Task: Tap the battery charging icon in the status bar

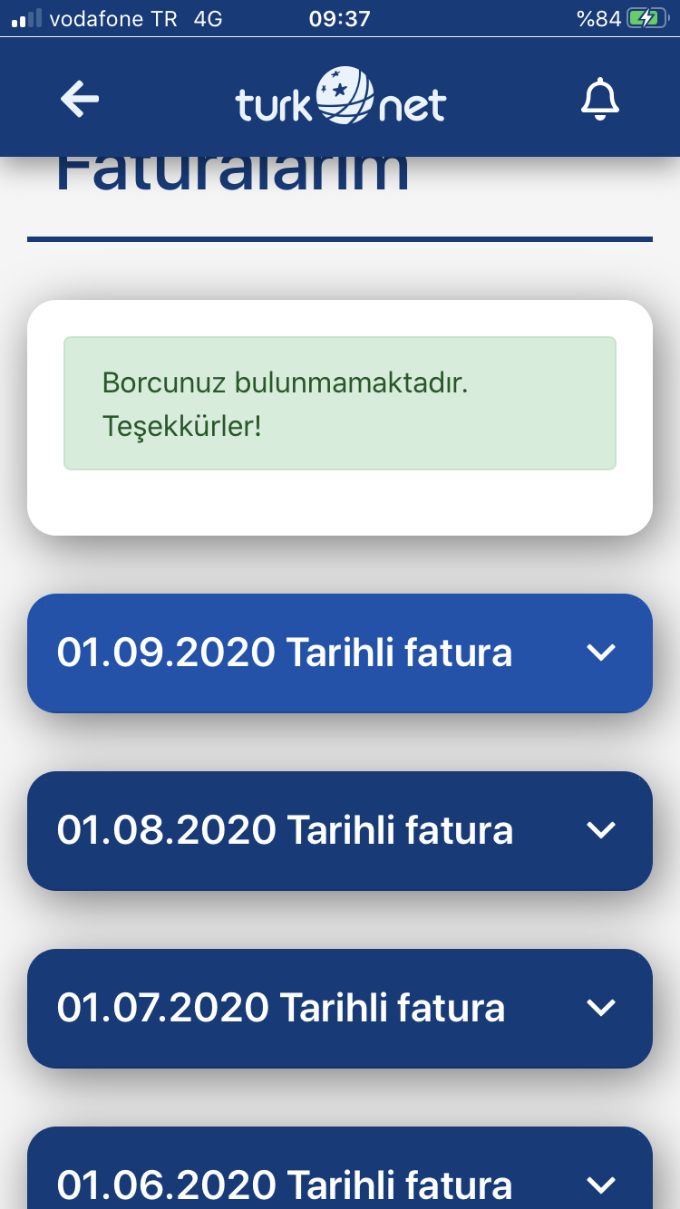Action: 648,18
